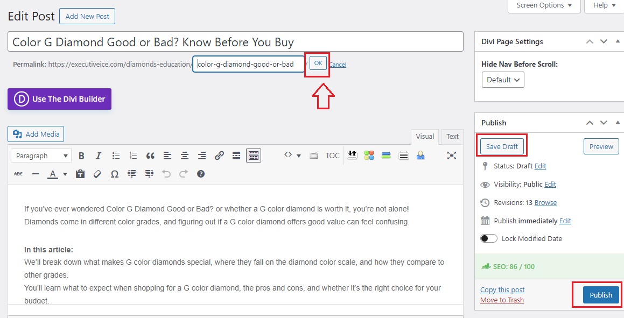Switch to the Text editor tab
This screenshot has height=318, width=624.
pyautogui.click(x=452, y=136)
